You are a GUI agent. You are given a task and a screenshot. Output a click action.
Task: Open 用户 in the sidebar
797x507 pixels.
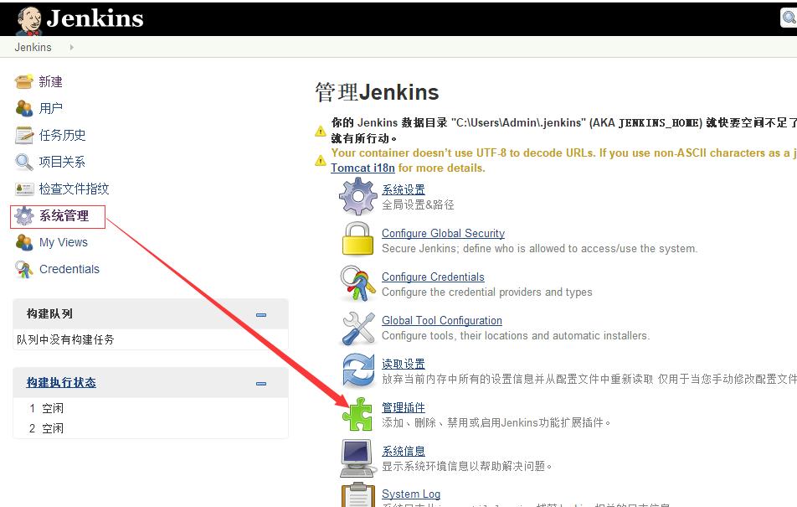pyautogui.click(x=51, y=108)
